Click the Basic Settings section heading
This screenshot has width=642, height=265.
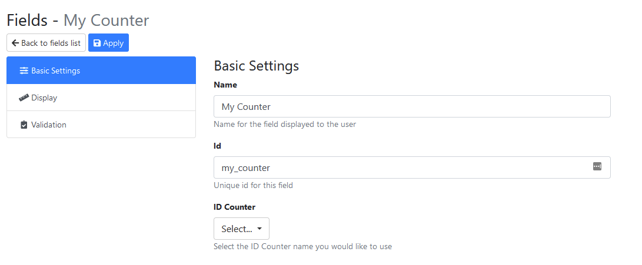click(256, 65)
